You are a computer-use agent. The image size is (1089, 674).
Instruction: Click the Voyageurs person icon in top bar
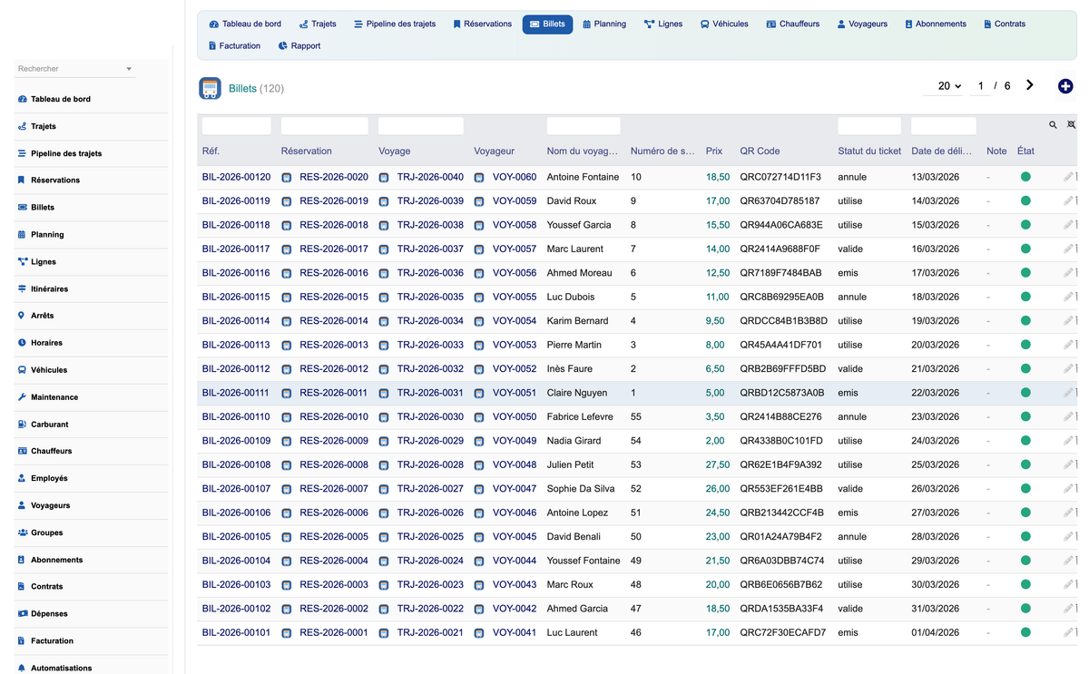[841, 24]
